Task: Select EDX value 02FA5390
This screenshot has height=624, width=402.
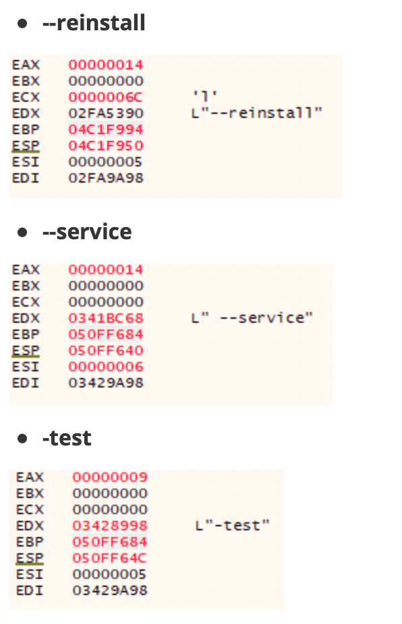Action: [x=106, y=113]
